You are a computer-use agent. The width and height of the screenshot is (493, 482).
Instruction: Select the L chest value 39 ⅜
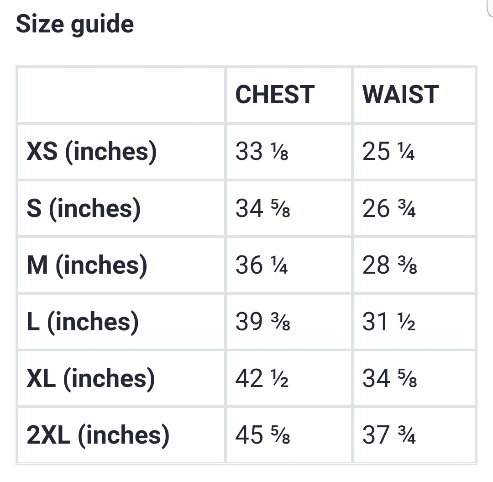coord(262,323)
